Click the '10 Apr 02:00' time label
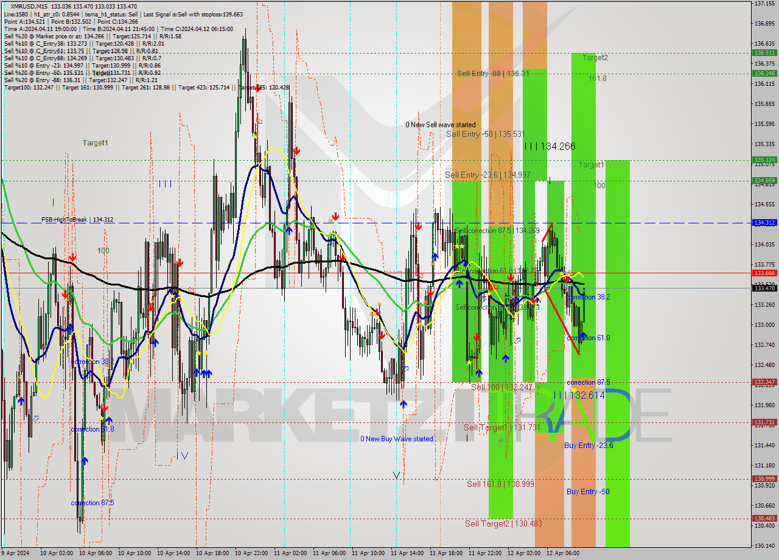The image size is (779, 560). (x=57, y=553)
